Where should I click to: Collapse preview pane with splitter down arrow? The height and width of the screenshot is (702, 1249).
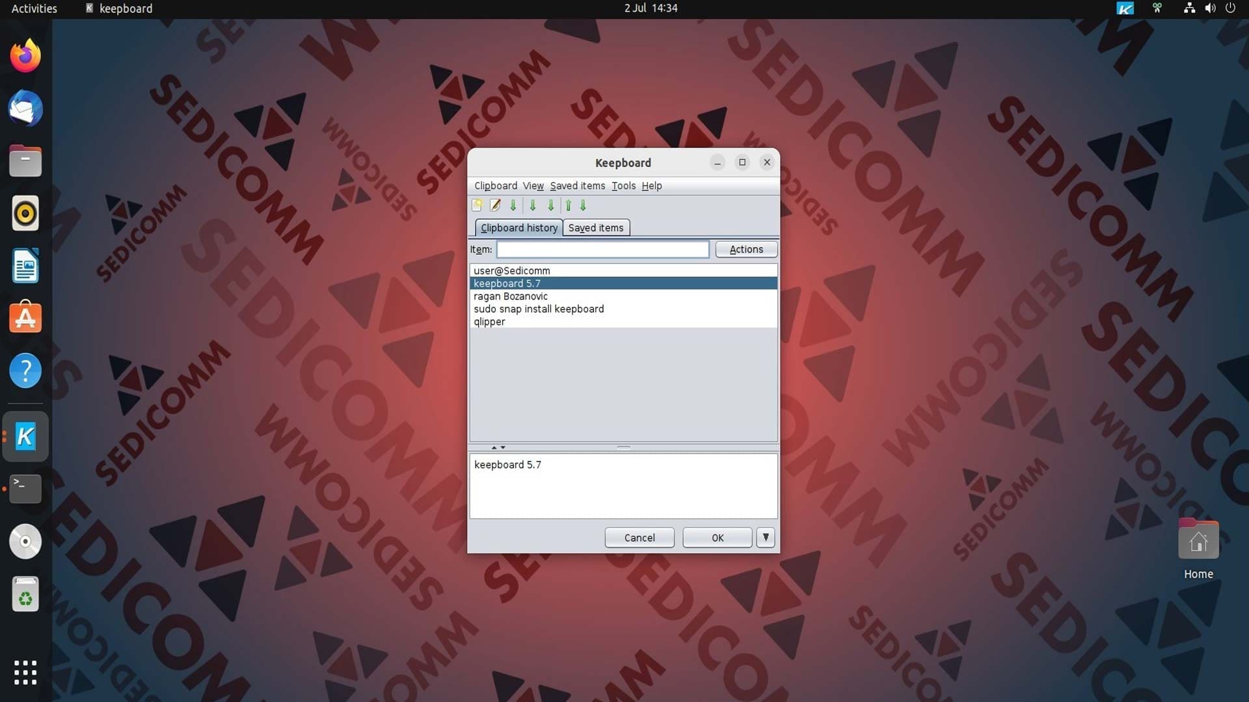503,447
